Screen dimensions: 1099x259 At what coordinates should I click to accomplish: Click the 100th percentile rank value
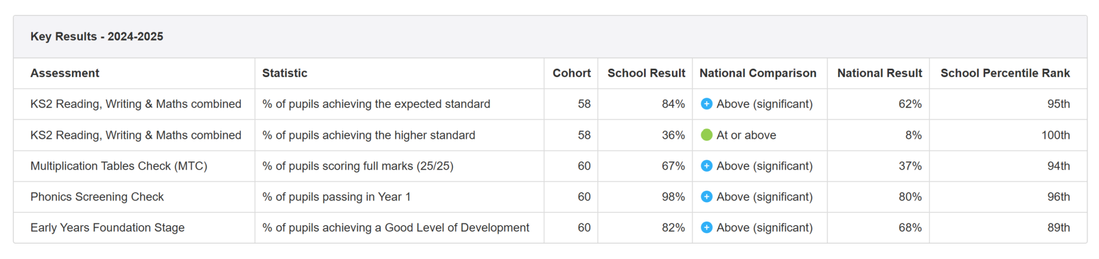[x=1056, y=135]
